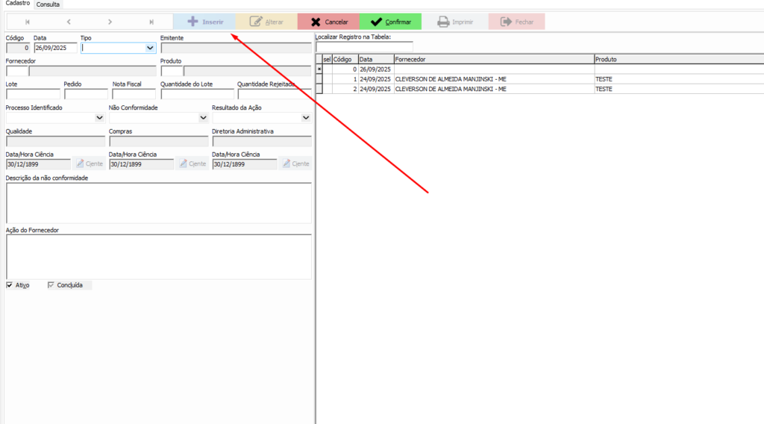
Task: Click the Inserir plus button
Action: 204,22
